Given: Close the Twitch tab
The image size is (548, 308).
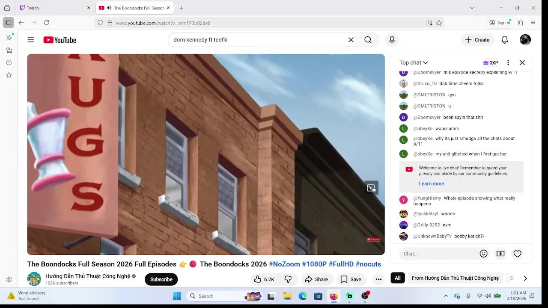Looking at the screenshot, I should 89,8.
